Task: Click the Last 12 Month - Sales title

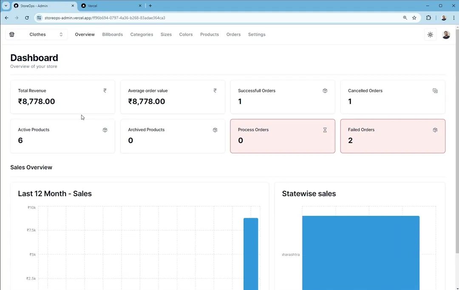Action: (55, 194)
